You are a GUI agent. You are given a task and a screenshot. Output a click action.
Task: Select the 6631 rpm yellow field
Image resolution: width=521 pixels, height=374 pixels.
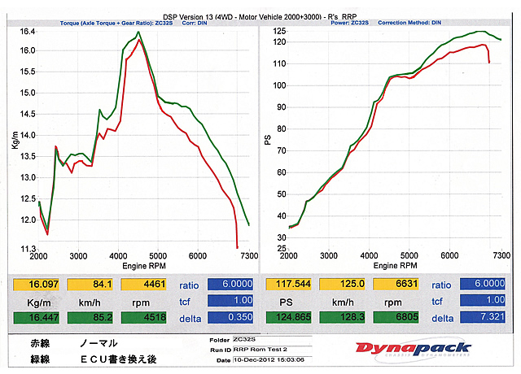(396, 284)
